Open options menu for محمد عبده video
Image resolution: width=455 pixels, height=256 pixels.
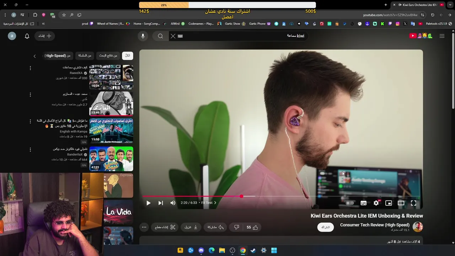coord(30,95)
